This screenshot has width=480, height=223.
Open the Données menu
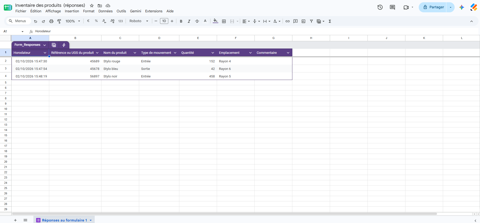pos(105,11)
